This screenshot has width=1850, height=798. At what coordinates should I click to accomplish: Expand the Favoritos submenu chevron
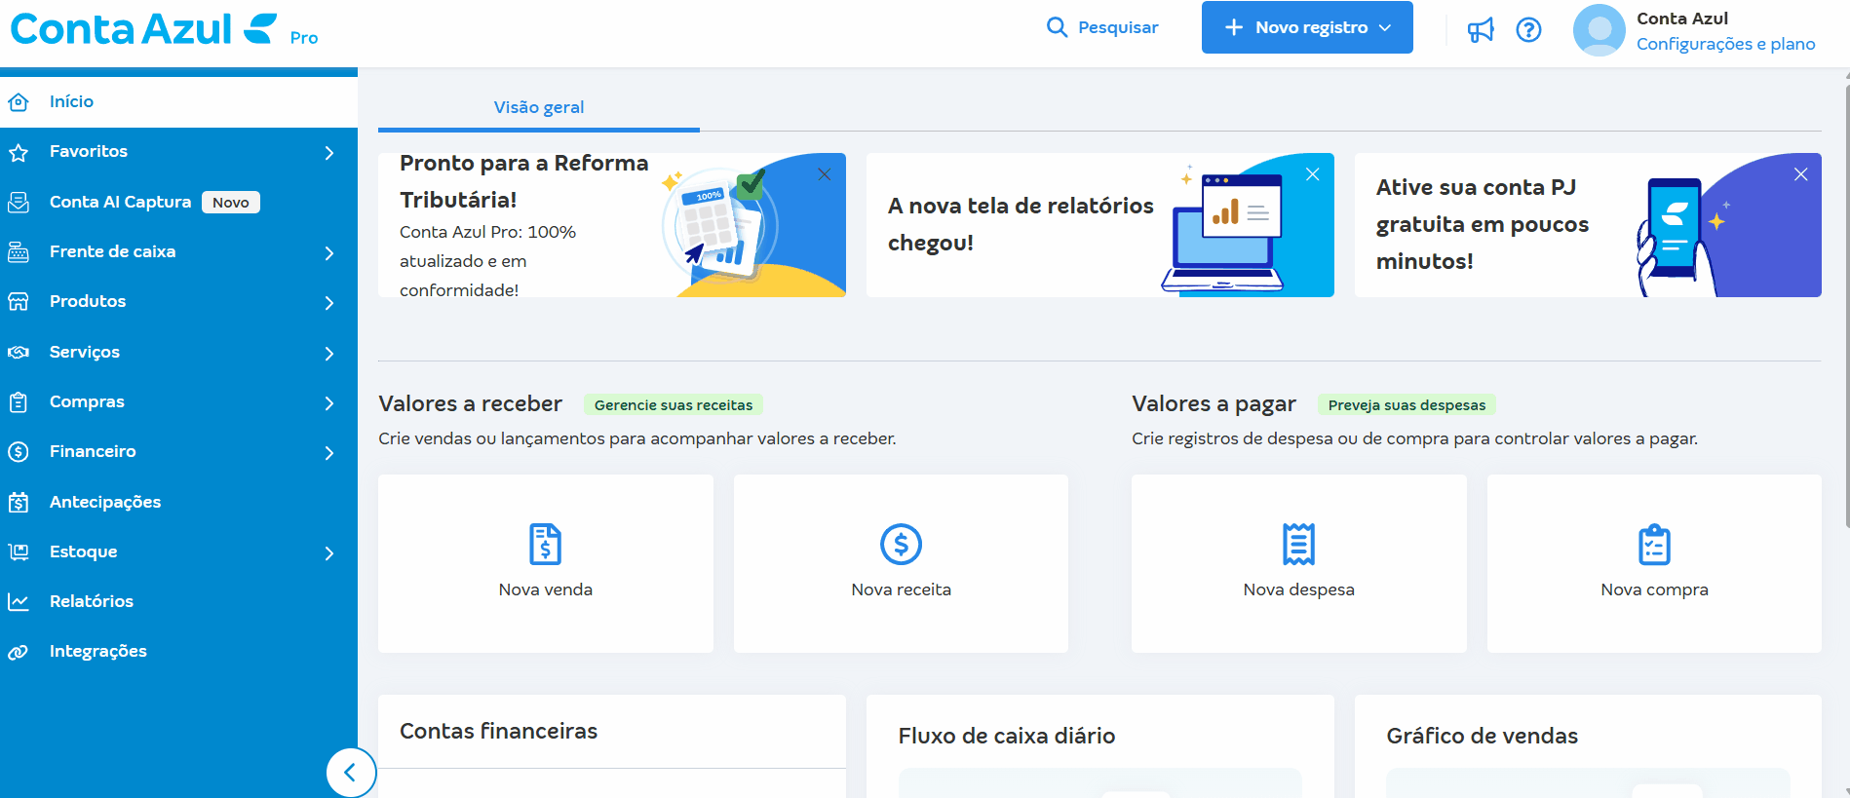click(329, 153)
